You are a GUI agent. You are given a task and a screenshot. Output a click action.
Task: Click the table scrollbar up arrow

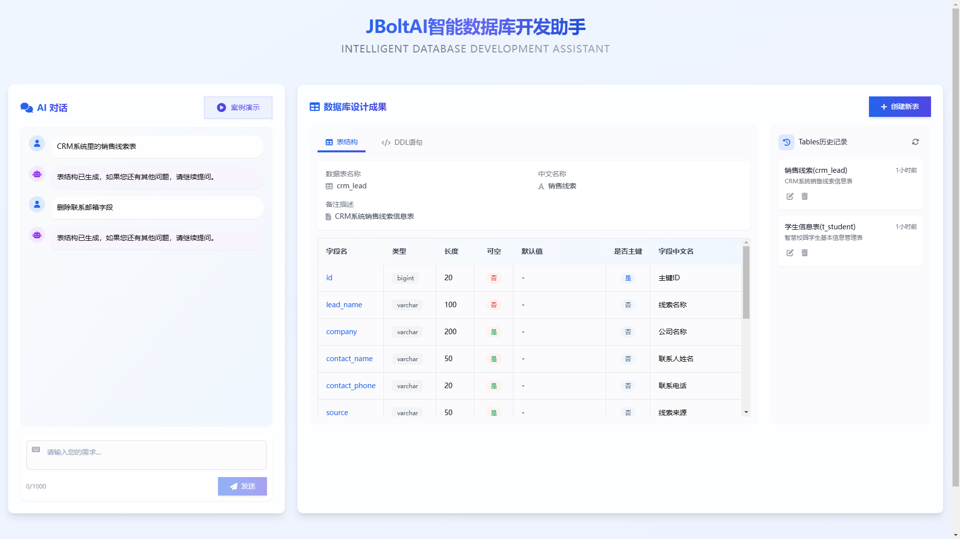[x=746, y=242]
